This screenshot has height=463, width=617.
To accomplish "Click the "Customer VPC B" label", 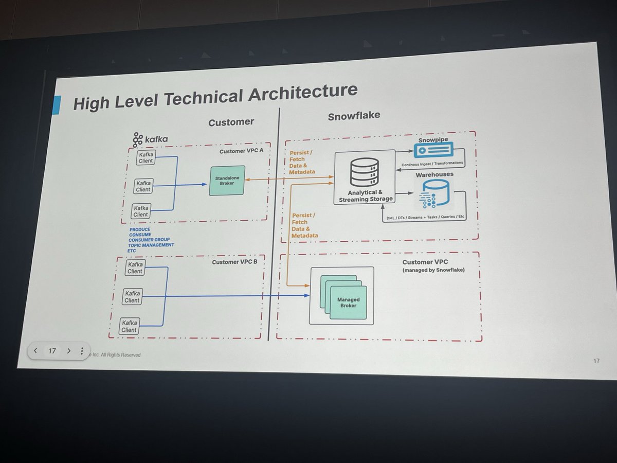I will click(x=234, y=262).
